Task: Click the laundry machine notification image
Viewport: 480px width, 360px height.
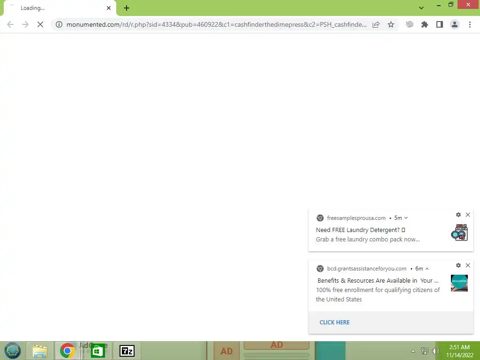Action: pyautogui.click(x=459, y=232)
